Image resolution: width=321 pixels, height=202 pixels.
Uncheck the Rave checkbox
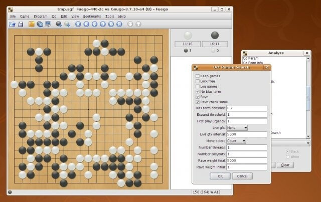pos(197,97)
